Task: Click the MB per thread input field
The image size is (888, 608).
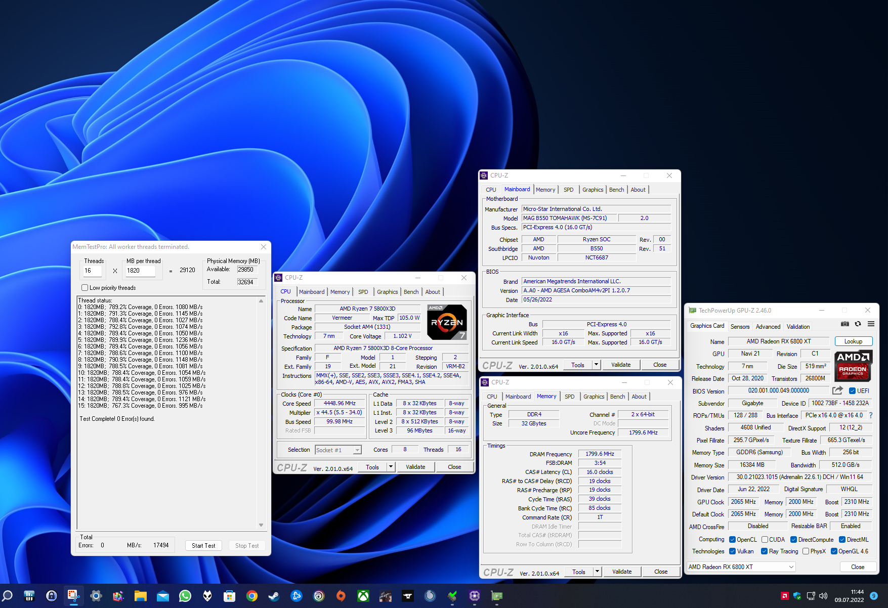Action: (x=140, y=271)
